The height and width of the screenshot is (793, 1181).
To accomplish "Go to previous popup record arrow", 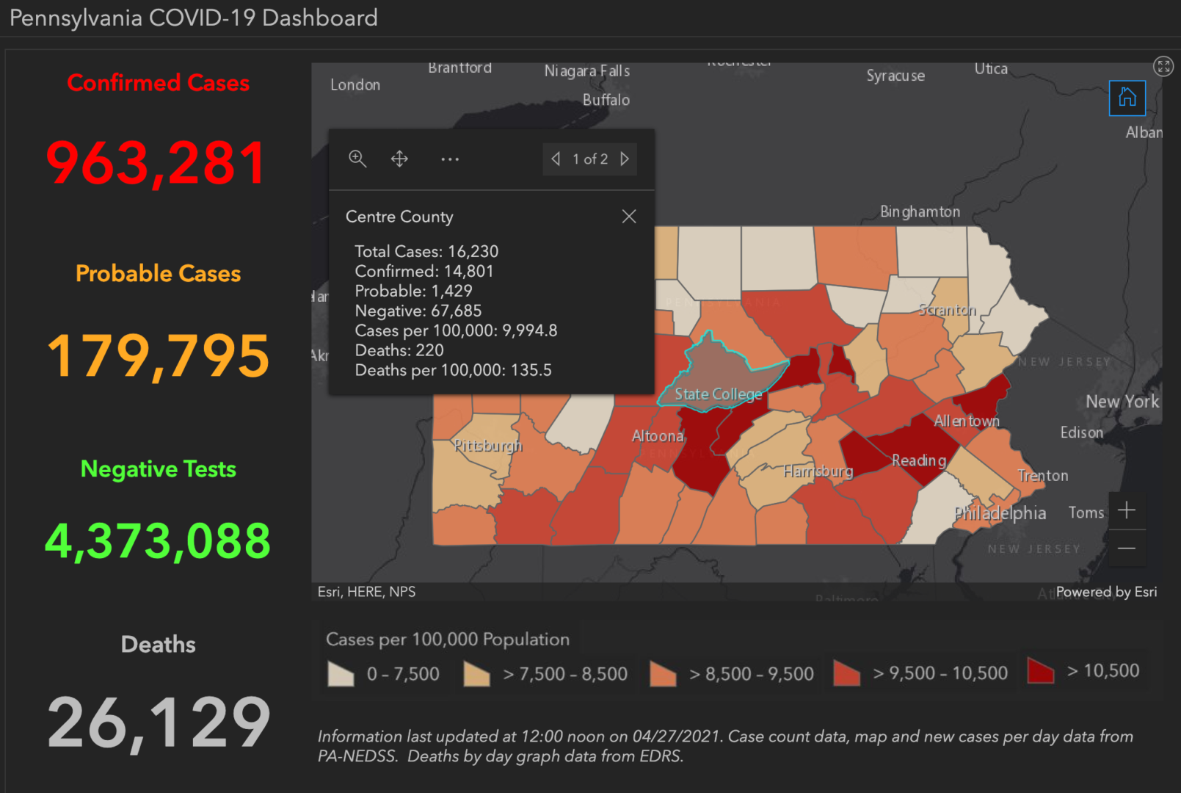I will tap(556, 159).
